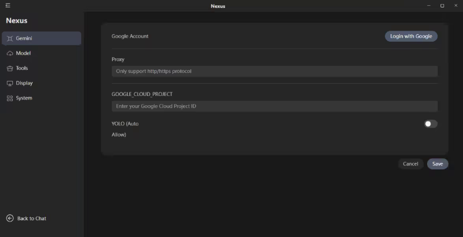Open the Display settings label
463x237 pixels.
point(24,83)
